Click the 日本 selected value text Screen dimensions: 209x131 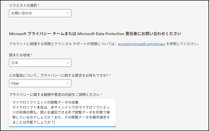[15, 63]
